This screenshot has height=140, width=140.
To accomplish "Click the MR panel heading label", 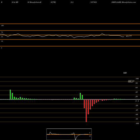I will pos(125,73).
